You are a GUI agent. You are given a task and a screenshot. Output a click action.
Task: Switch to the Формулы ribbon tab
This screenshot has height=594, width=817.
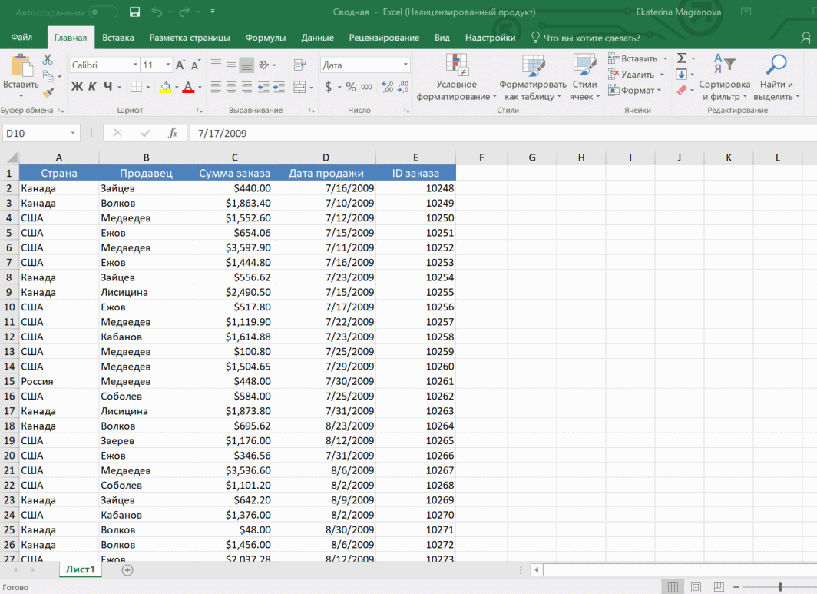(266, 38)
